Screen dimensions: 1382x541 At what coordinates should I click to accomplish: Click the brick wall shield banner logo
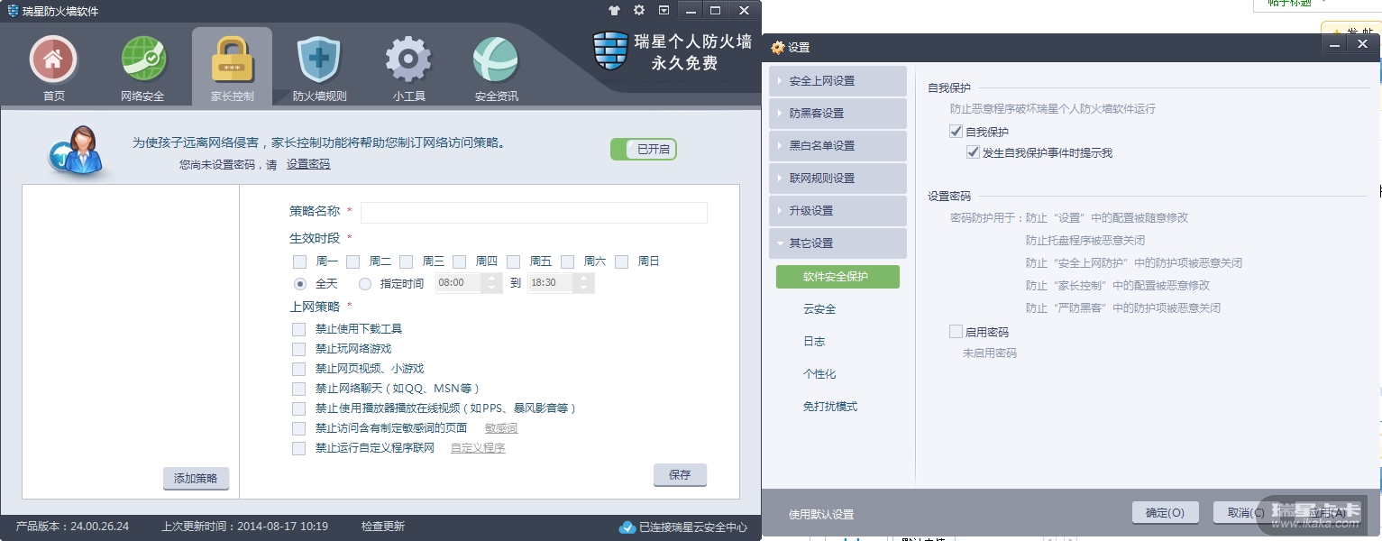[610, 50]
